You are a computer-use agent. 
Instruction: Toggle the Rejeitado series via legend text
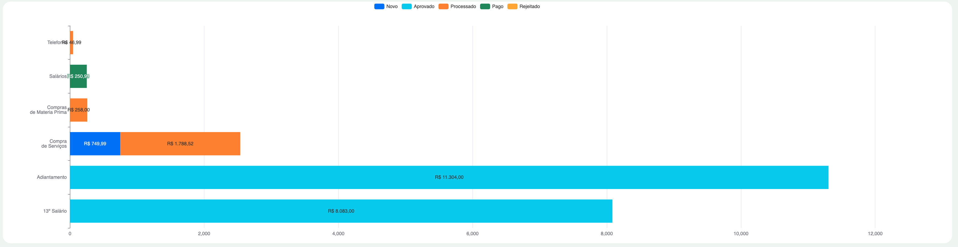tap(529, 6)
